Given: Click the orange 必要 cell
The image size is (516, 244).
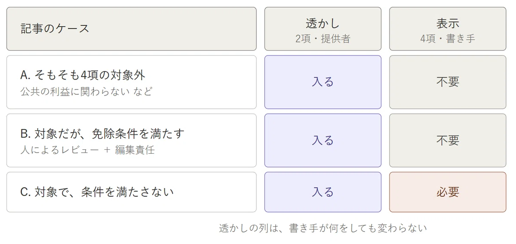Looking at the screenshot, I should pos(448,192).
